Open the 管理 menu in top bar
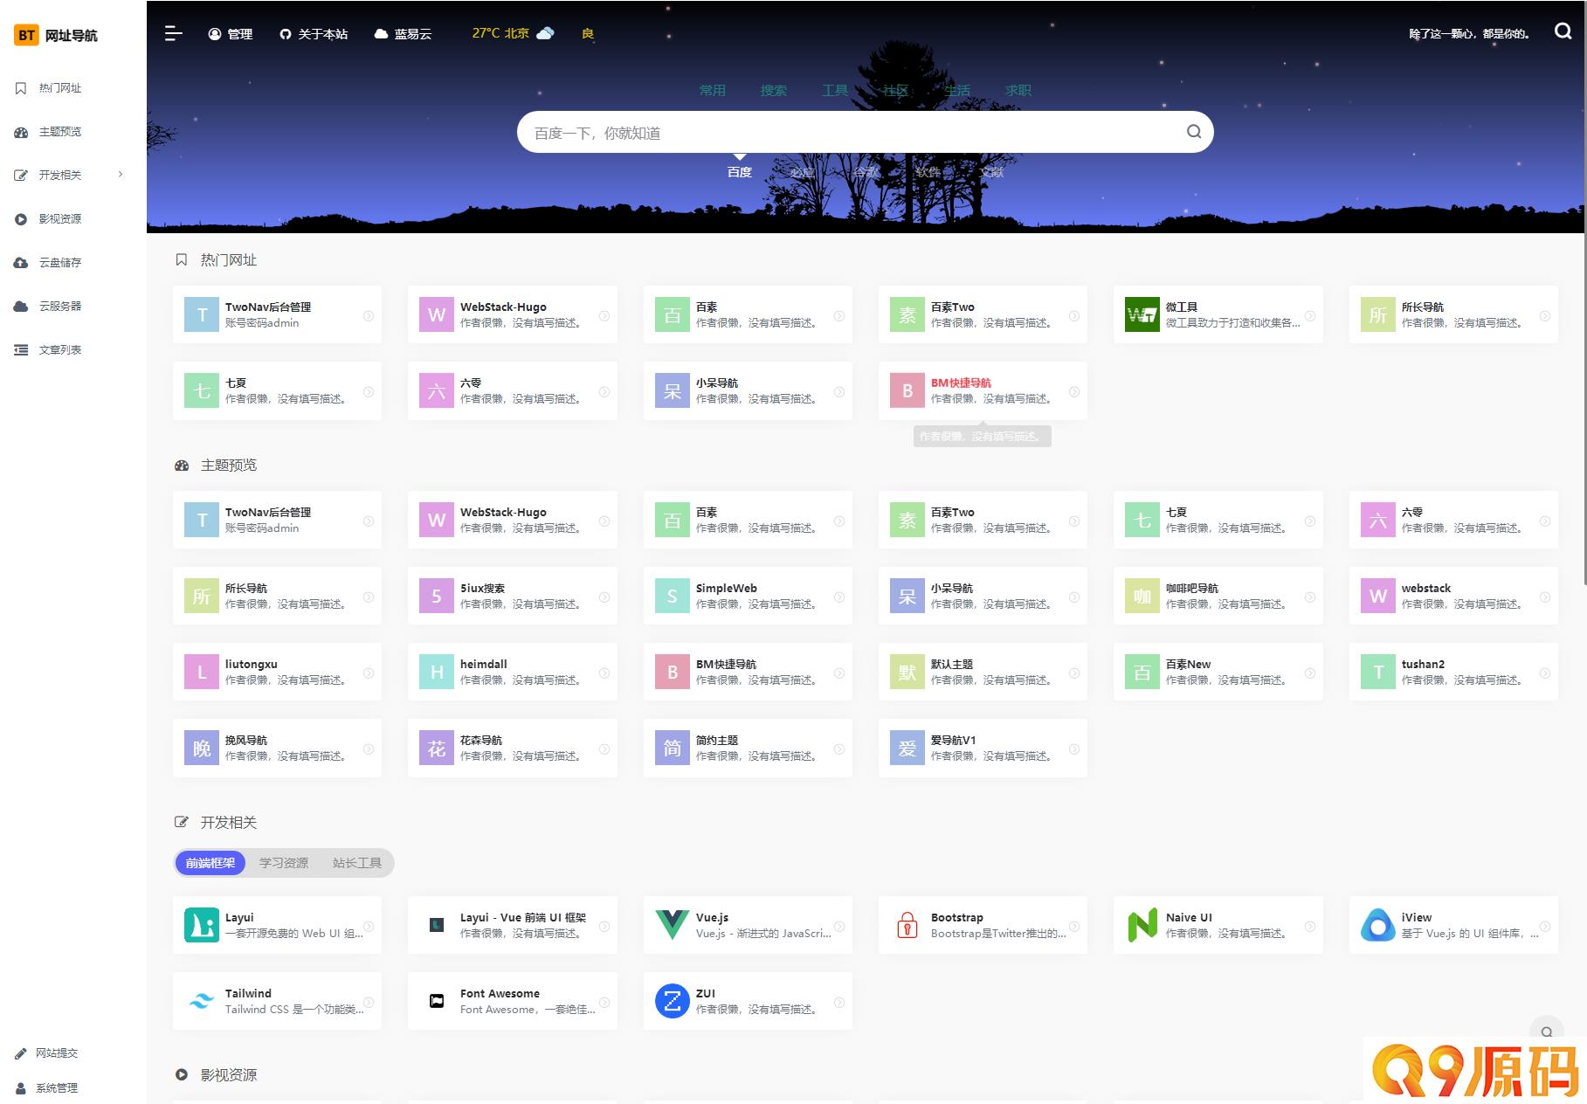This screenshot has height=1104, width=1587. pyautogui.click(x=231, y=34)
